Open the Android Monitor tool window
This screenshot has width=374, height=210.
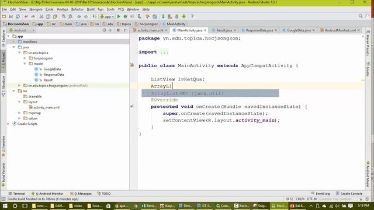[x=47, y=194]
